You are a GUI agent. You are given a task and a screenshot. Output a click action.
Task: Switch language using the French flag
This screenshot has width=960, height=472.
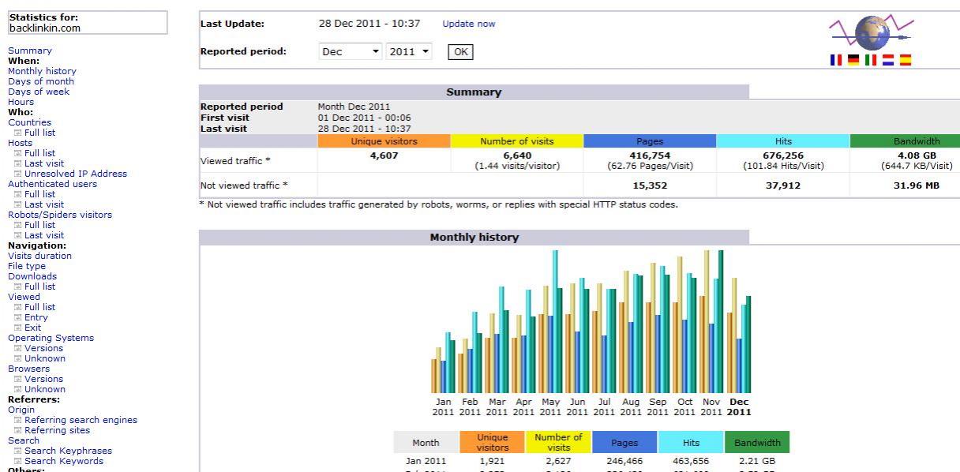[836, 60]
